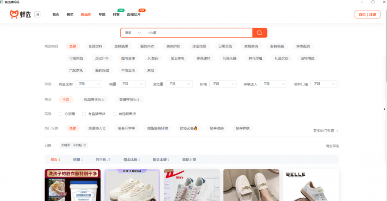Sort results by 佣金比例
Viewport: 387px width, 201px height.
click(132, 159)
